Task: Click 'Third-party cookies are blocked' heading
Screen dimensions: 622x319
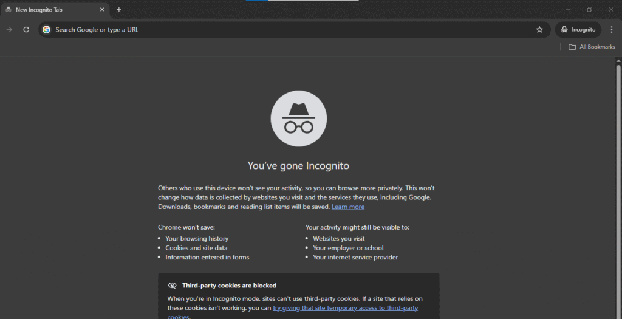Action: coord(229,286)
